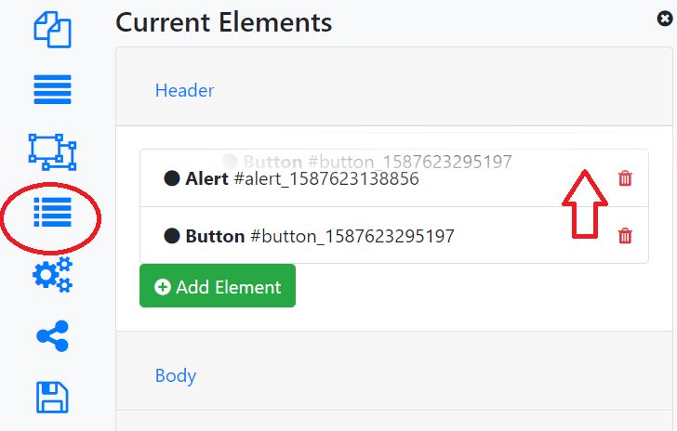
Task: Expand the Body section
Action: [x=176, y=375]
